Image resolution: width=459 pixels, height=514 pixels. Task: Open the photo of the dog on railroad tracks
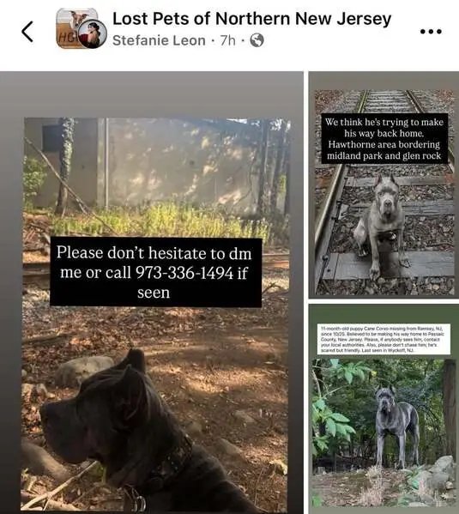point(384,184)
